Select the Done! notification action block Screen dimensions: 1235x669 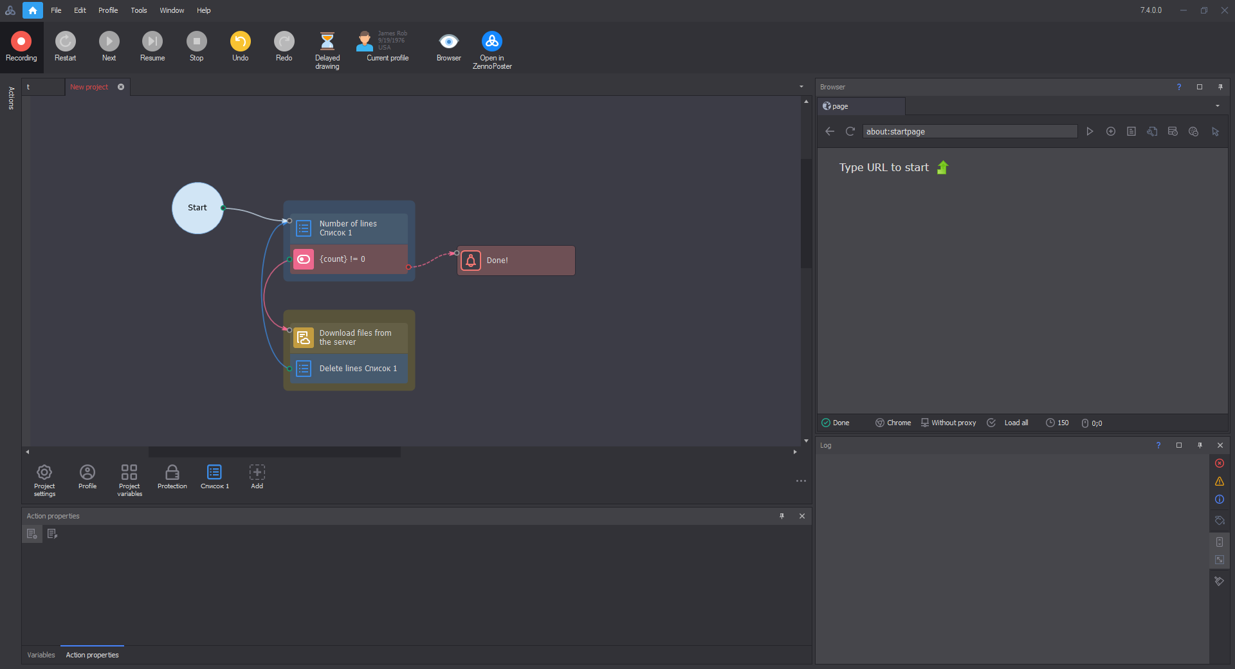click(516, 261)
